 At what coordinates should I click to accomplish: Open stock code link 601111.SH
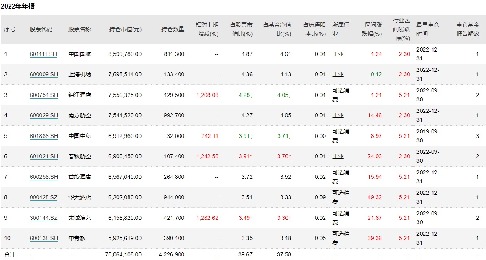pyautogui.click(x=44, y=54)
